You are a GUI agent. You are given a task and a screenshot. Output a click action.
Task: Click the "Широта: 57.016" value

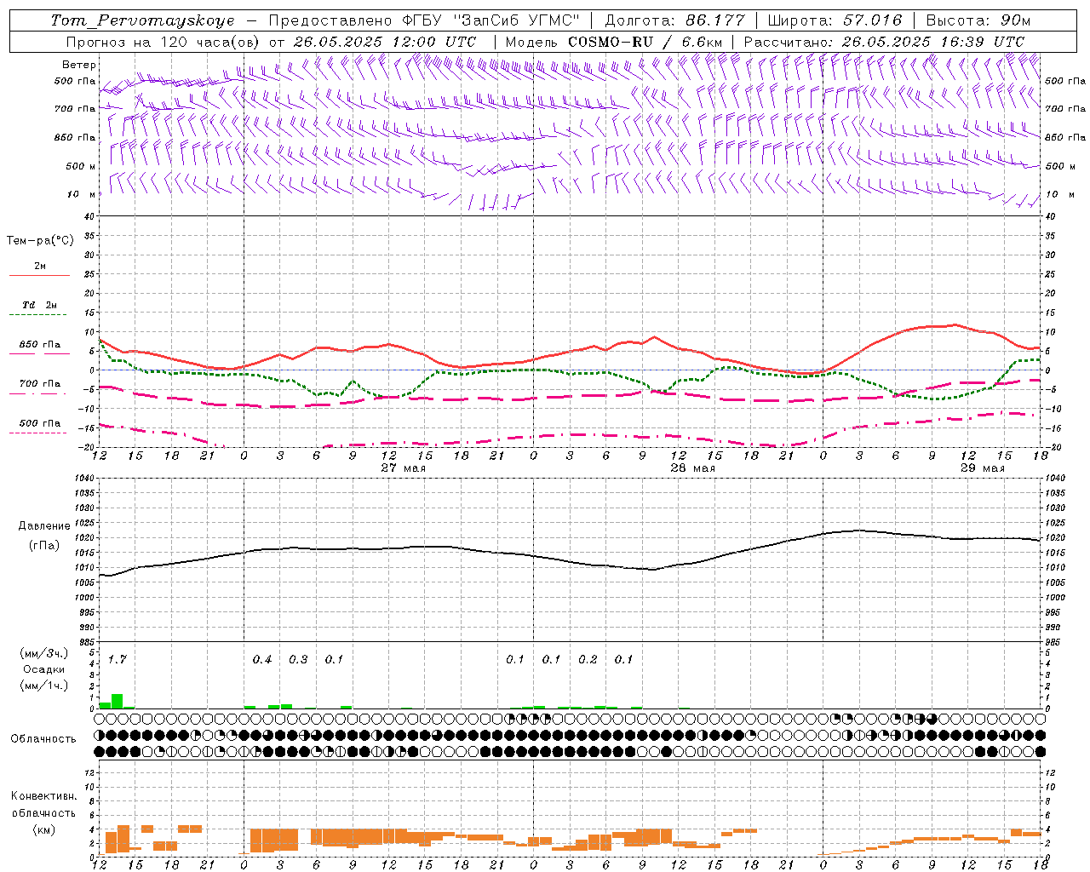coord(834,20)
